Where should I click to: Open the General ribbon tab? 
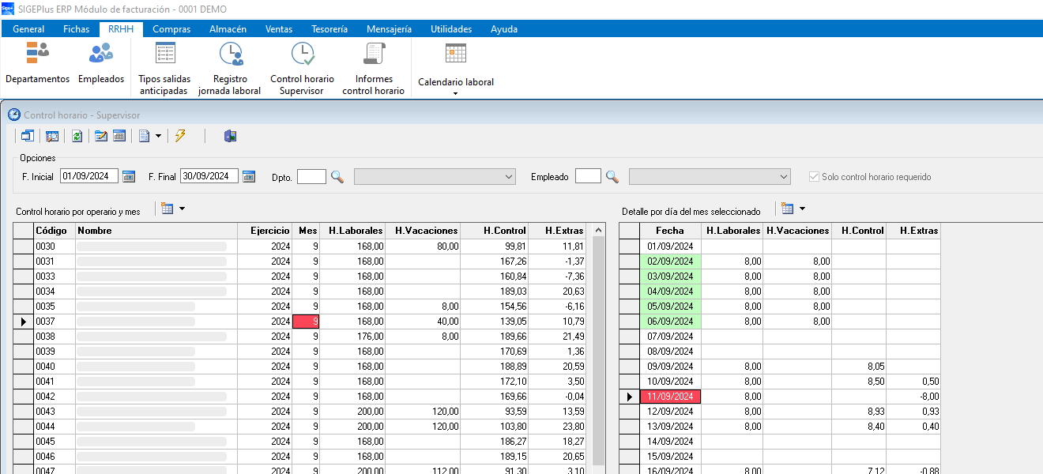(28, 29)
